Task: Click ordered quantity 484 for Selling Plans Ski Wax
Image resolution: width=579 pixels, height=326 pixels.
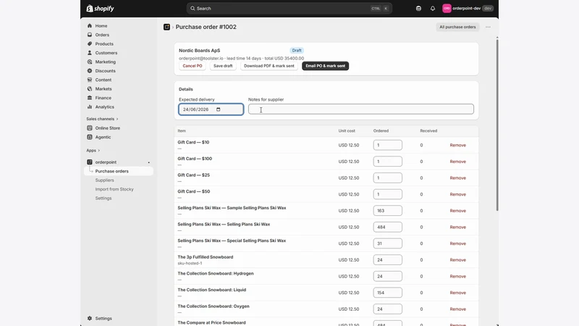Action: coord(387,227)
